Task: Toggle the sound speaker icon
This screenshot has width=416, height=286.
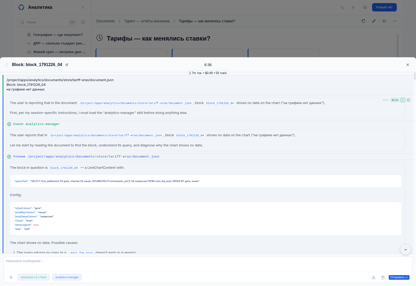Action: click(354, 7)
